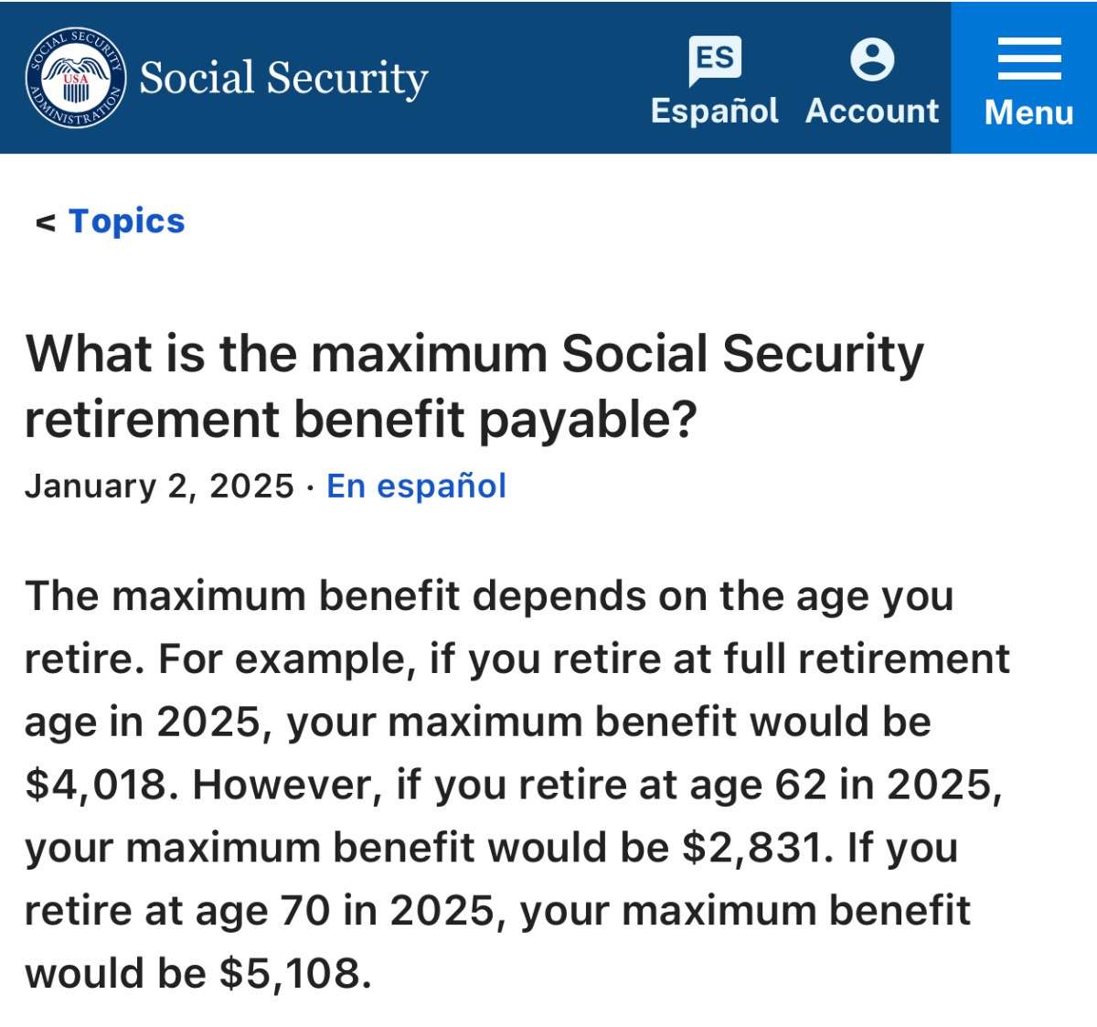
Task: Click the back chevron beside Topics
Action: [45, 222]
